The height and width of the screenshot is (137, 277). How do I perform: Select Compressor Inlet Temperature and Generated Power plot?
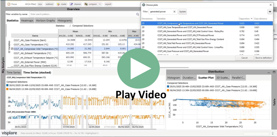pyautogui.click(x=207, y=23)
